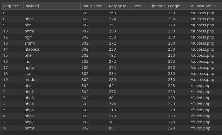Viewport: 222px width, 135px height.
Task: Select the row with payload module
Action: (x=112, y=80)
